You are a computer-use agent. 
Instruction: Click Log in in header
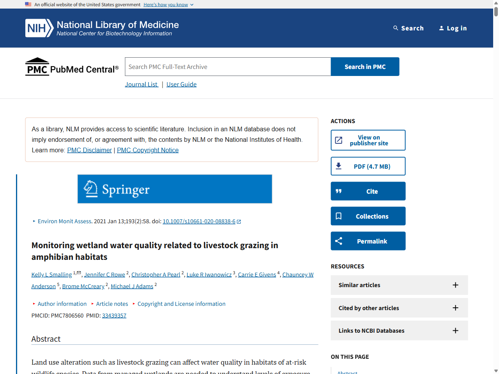tap(453, 28)
